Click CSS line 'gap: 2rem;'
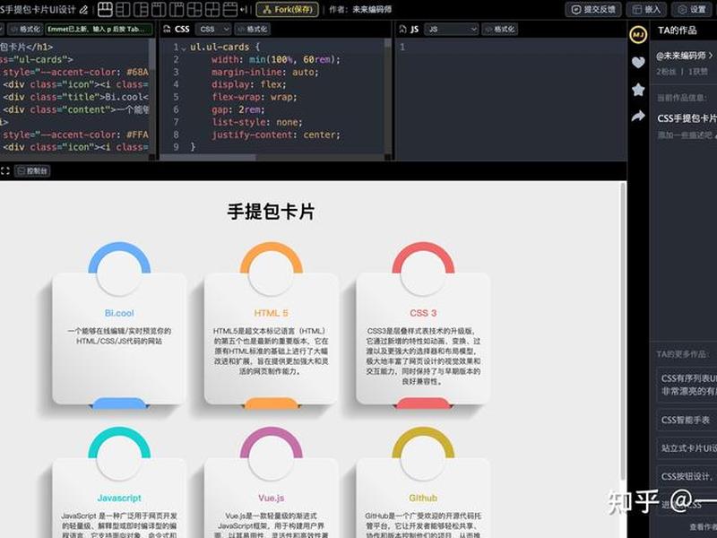 [238, 109]
